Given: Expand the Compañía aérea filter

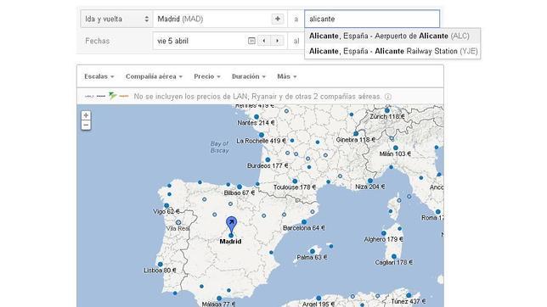Looking at the screenshot, I should (x=154, y=76).
